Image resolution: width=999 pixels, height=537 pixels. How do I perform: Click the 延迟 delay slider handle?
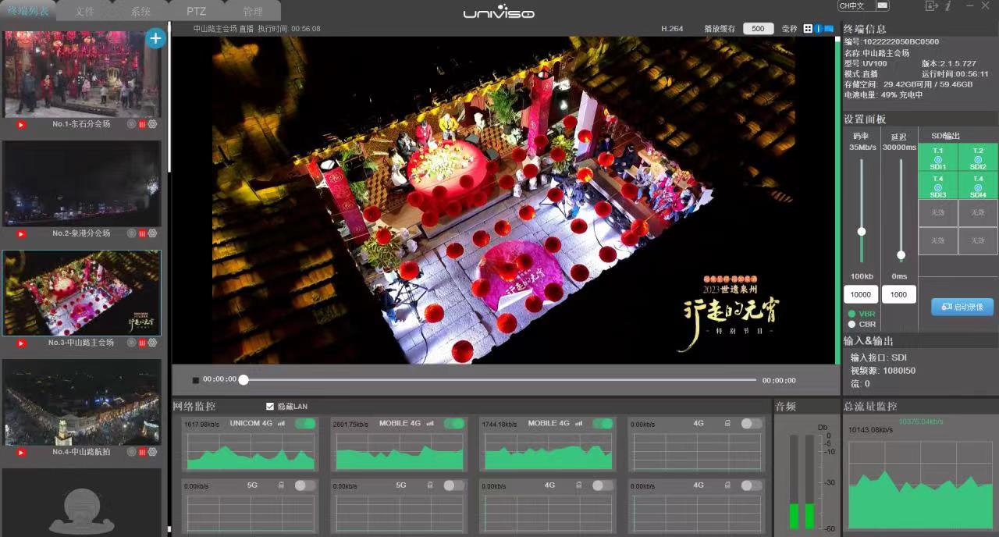pyautogui.click(x=901, y=255)
